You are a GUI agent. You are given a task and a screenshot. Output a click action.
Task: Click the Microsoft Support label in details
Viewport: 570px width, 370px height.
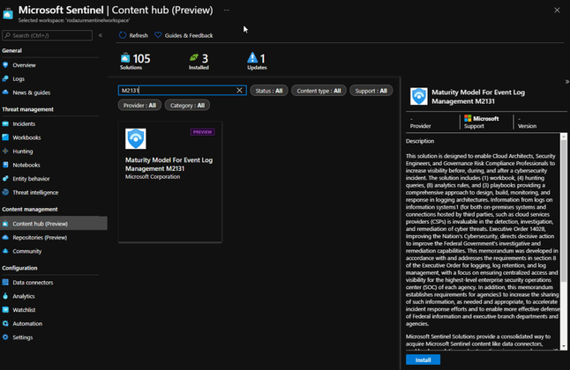(x=481, y=122)
